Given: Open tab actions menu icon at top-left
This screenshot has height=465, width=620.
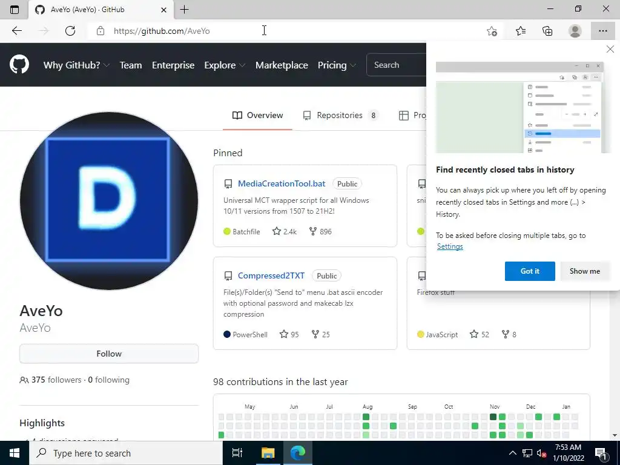Looking at the screenshot, I should 15,10.
